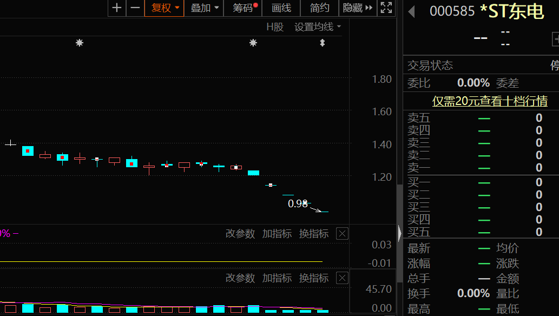Toggle the 隐藏 hide panel button

(x=358, y=8)
